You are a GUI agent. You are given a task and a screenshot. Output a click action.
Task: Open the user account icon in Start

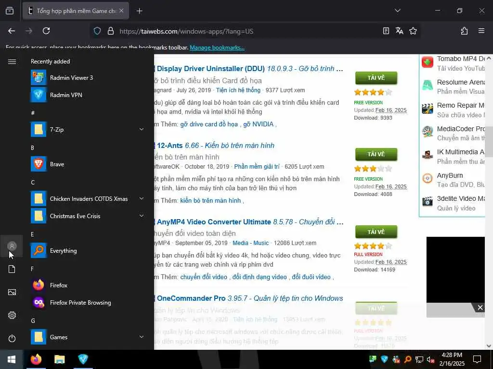[12, 246]
